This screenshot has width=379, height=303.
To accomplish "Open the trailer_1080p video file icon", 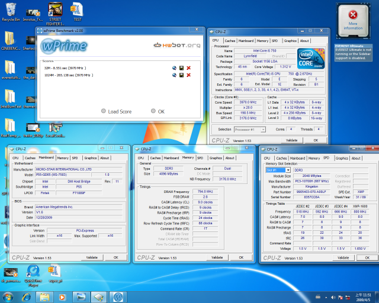I will pos(33,130).
